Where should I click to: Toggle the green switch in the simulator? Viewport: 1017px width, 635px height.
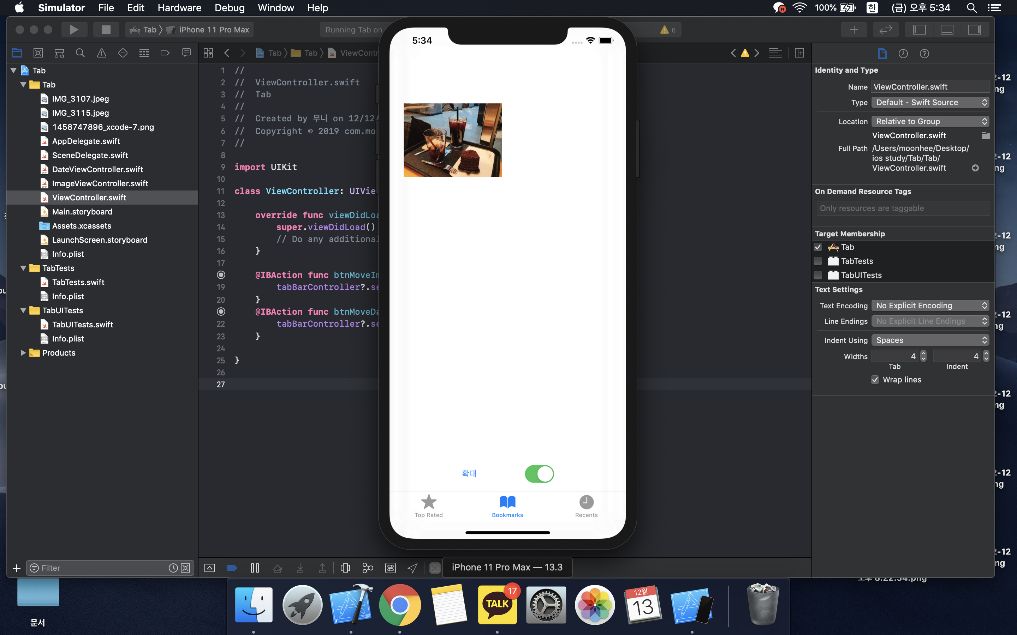point(539,474)
